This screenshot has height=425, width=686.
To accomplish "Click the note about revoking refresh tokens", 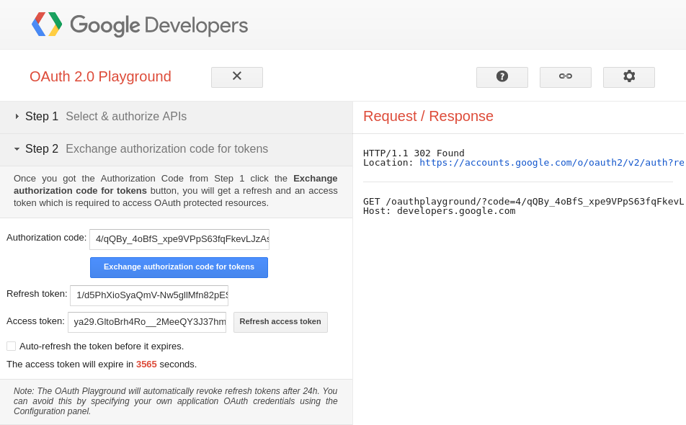I will (x=175, y=401).
